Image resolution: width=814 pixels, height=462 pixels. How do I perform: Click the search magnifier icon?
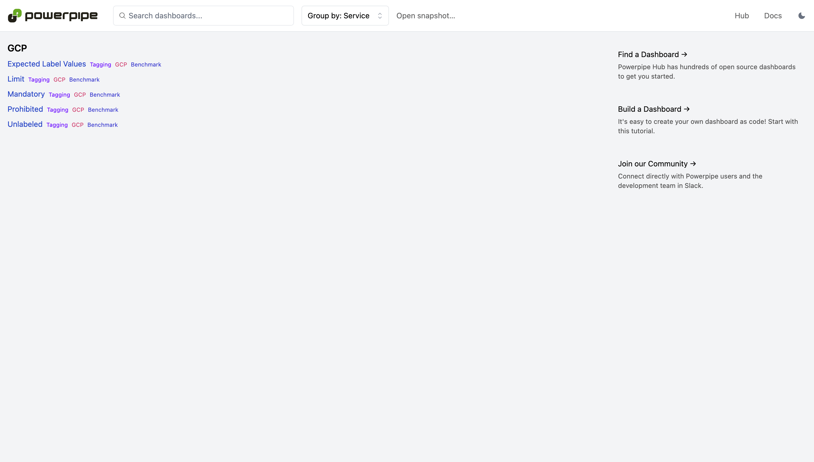coord(122,16)
